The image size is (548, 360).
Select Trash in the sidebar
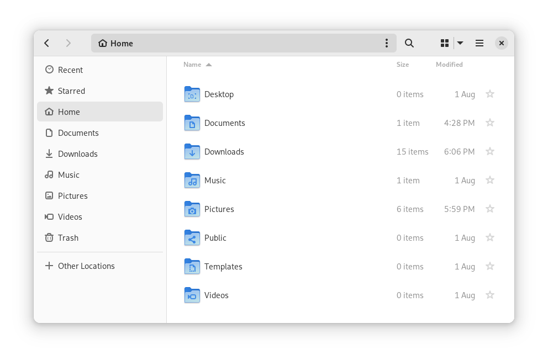point(68,238)
